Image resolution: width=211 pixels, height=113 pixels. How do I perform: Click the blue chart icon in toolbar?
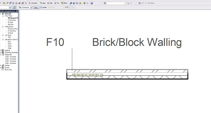[92, 3]
